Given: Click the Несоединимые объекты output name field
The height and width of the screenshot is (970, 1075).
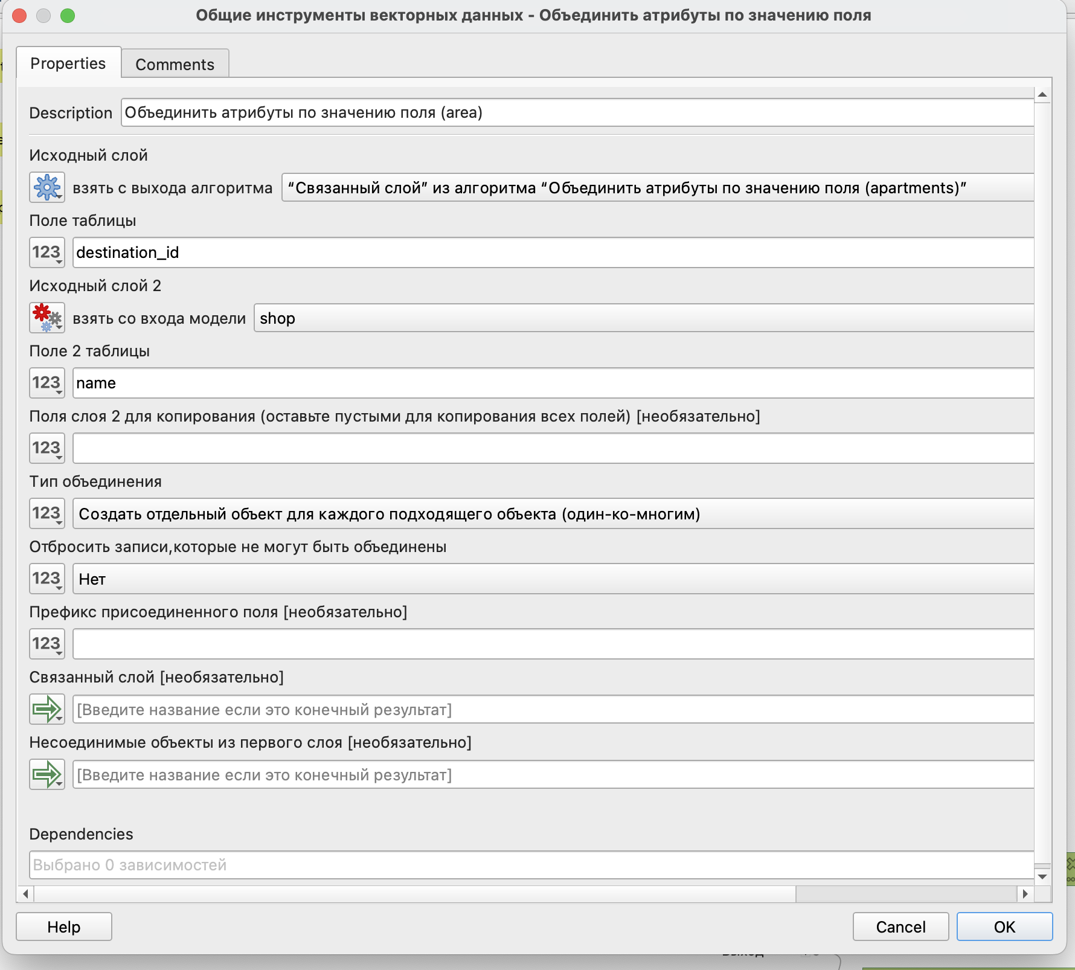Looking at the screenshot, I should point(553,774).
